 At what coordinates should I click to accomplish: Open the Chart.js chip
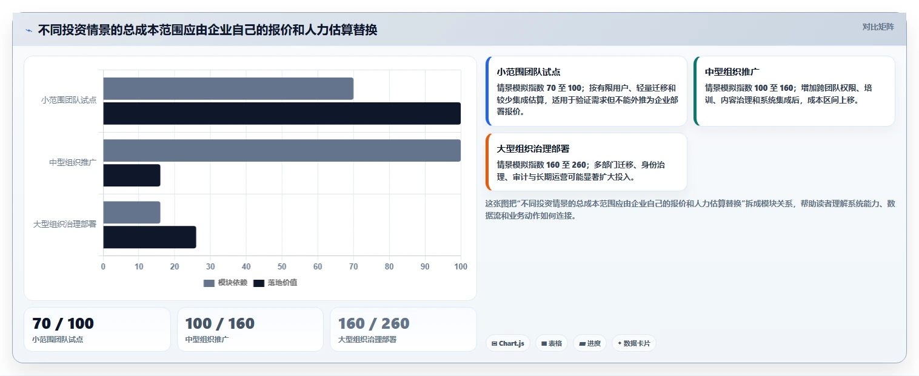508,343
